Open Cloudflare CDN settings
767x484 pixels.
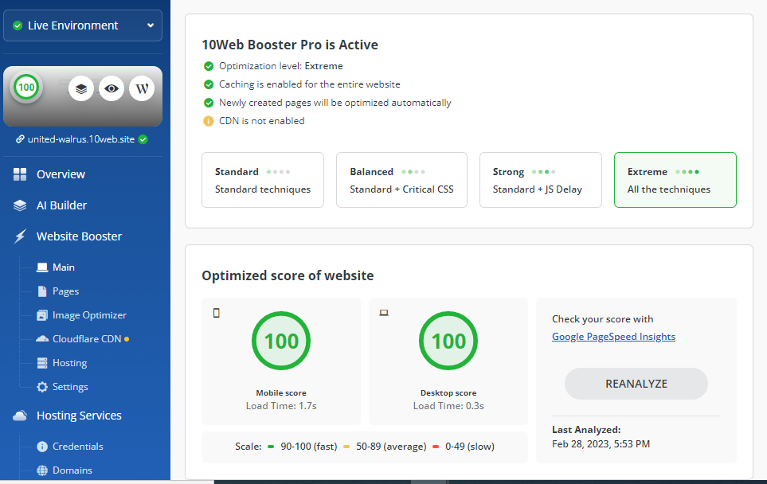tap(87, 339)
